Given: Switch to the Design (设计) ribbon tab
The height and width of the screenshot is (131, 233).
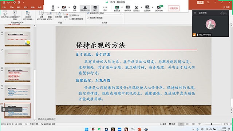Looking at the screenshot, I should pyautogui.click(x=26, y=7).
